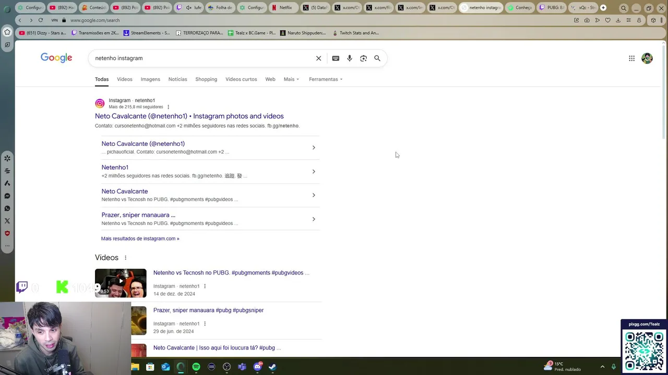Open the on-screen keyboard input tool

pos(336,58)
